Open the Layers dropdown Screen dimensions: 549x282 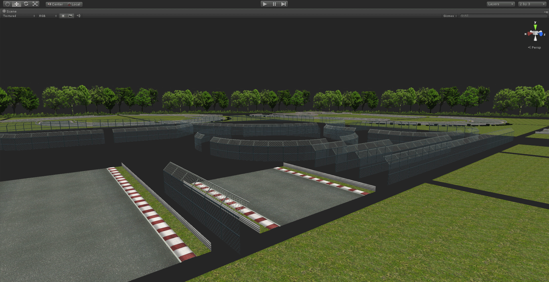500,4
